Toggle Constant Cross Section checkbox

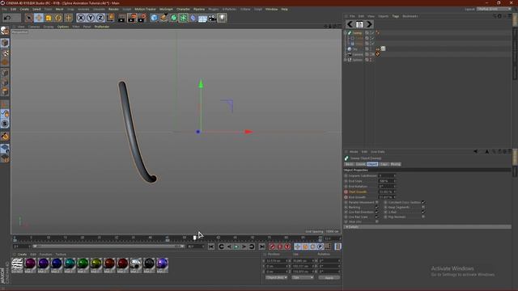422,202
